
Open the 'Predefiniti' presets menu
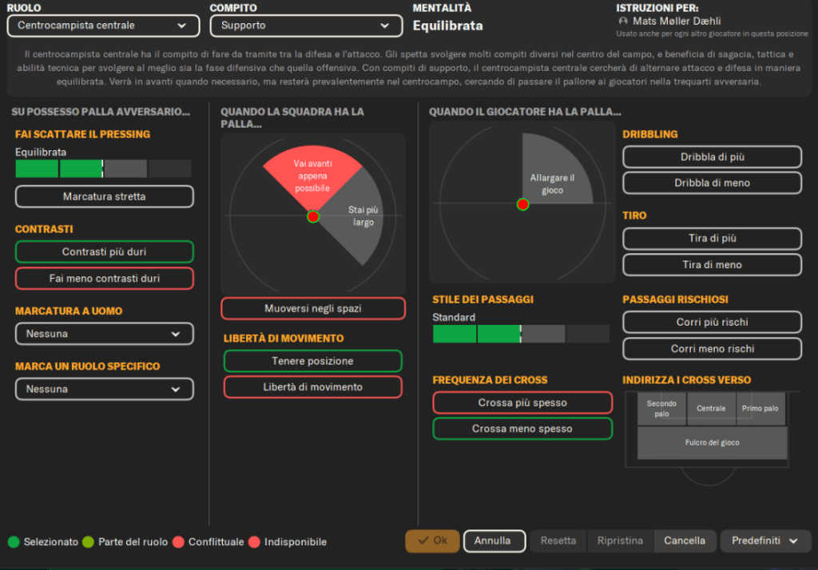pos(765,540)
